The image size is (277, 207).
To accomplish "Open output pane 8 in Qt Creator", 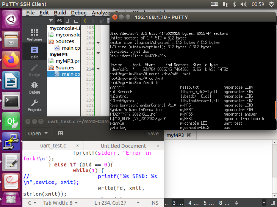I will pos(224,203).
